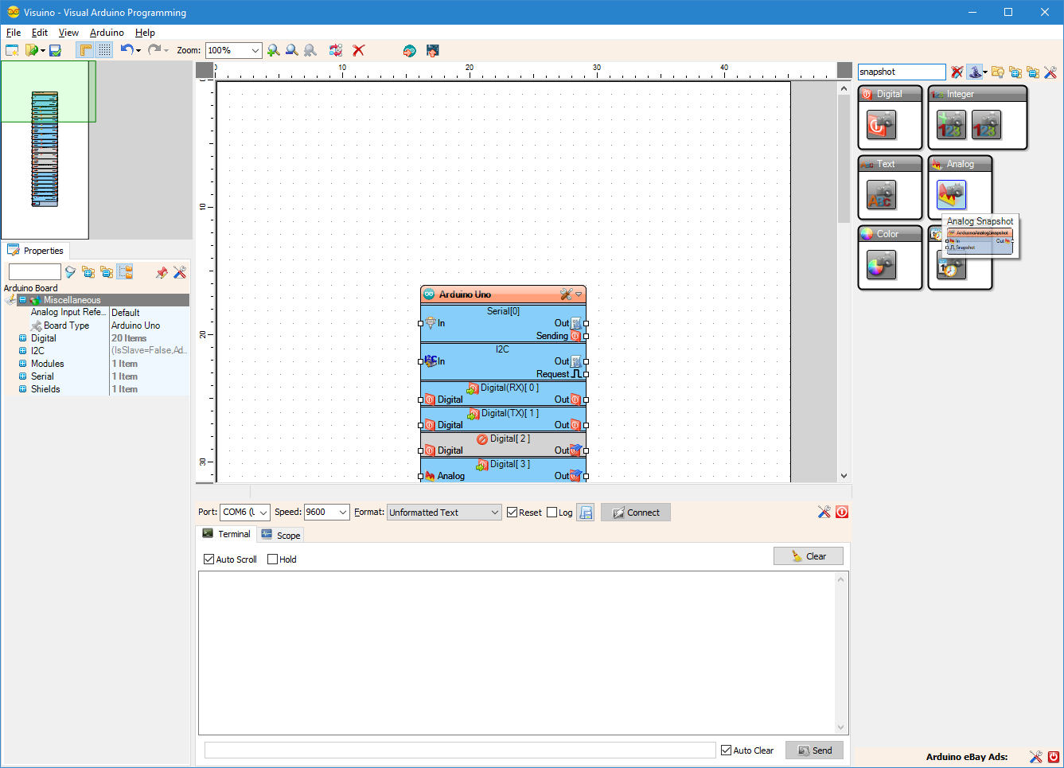Click the Clear terminal button
Viewport: 1064px width, 768px height.
tap(809, 556)
